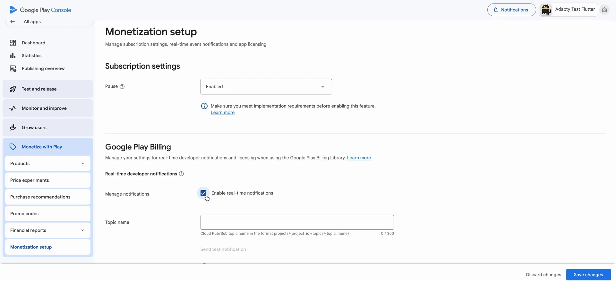The height and width of the screenshot is (281, 616).
Task: Click the Dashboard grid icon
Action: (x=13, y=43)
